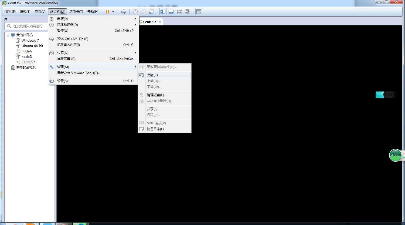Select Windows 7 in the library tree
The image size is (405, 225).
(x=30, y=41)
